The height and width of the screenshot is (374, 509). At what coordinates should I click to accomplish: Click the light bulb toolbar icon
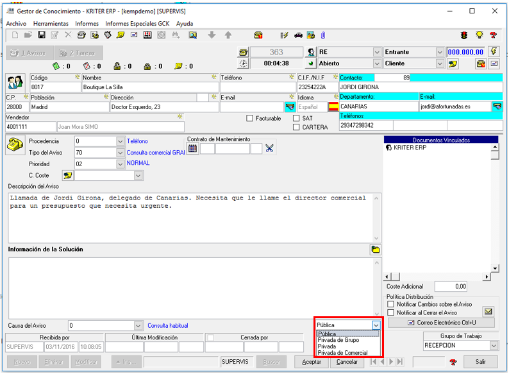[479, 35]
